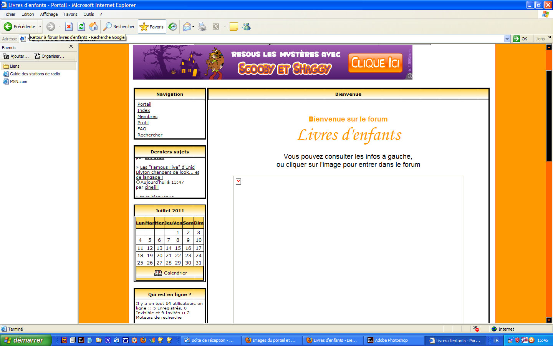Launch Firefox from quick launch
The image size is (553, 346).
(x=143, y=340)
